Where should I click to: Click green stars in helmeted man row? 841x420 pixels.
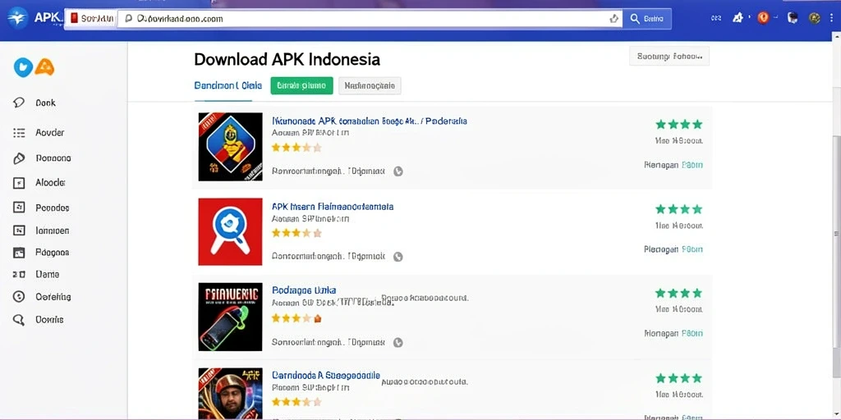pos(678,378)
